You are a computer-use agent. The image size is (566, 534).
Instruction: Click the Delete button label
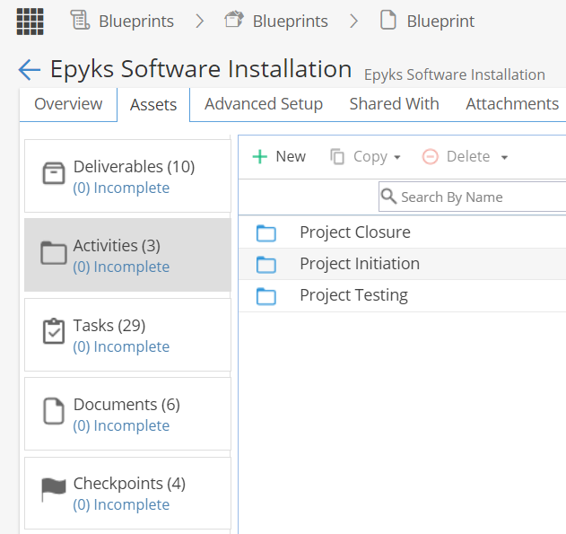click(x=468, y=157)
